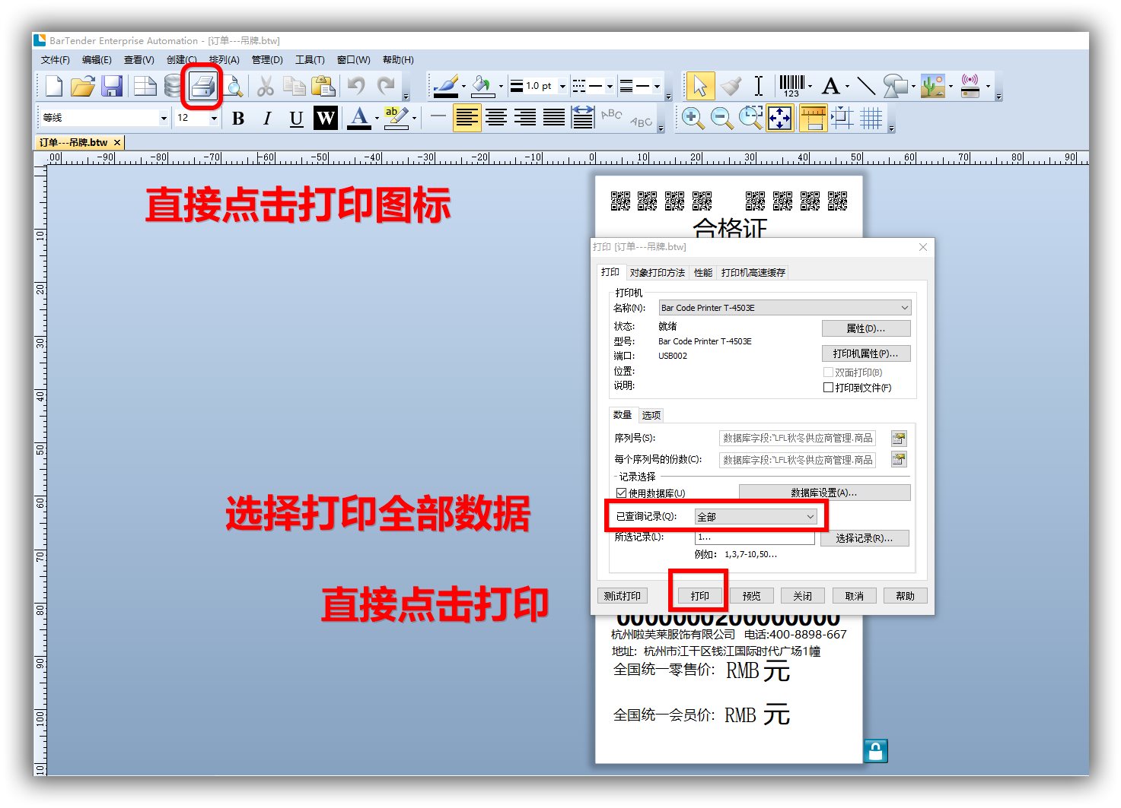Click the Print icon in the toolbar
The width and height of the screenshot is (1121, 808).
tap(202, 86)
